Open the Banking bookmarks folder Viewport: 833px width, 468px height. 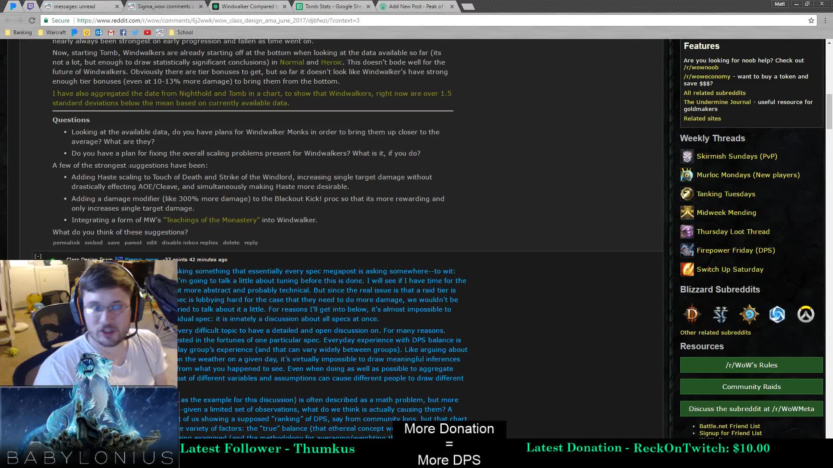point(19,32)
